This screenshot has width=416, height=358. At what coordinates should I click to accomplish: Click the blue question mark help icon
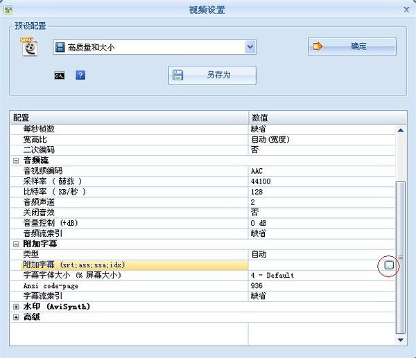click(80, 75)
